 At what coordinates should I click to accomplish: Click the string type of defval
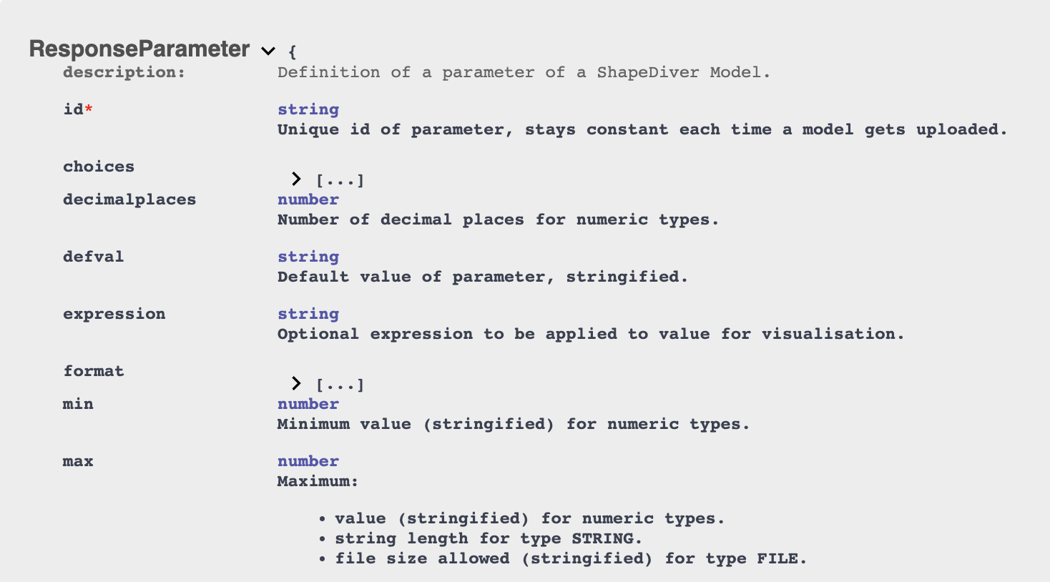(x=308, y=257)
